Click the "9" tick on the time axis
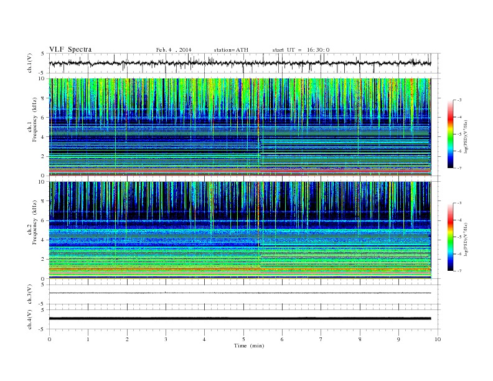Viewport: 493px width, 381px height. tap(399, 339)
